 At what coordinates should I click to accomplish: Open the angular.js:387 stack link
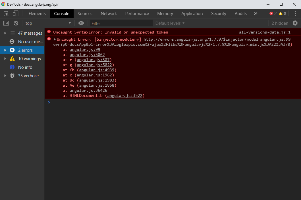coord(93,60)
